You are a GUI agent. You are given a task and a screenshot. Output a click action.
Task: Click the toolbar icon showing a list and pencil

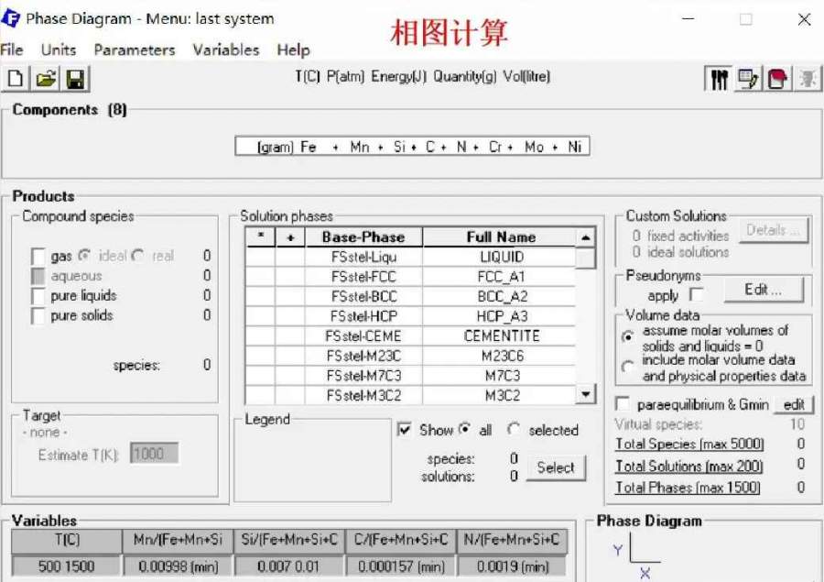[748, 80]
